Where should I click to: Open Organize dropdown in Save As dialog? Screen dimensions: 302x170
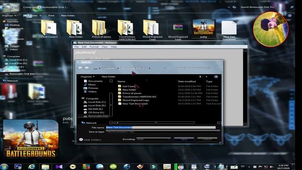coord(87,76)
